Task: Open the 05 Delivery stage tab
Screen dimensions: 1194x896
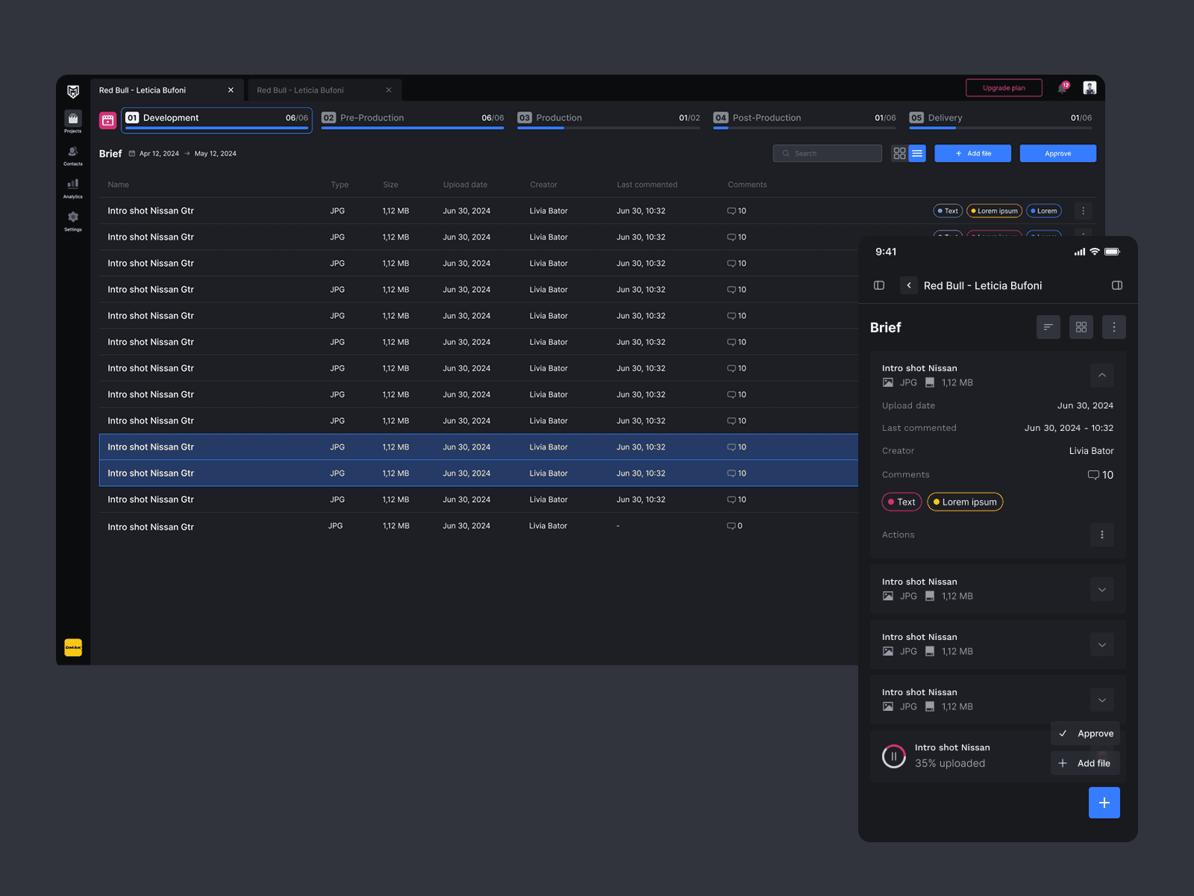Action: [1001, 119]
